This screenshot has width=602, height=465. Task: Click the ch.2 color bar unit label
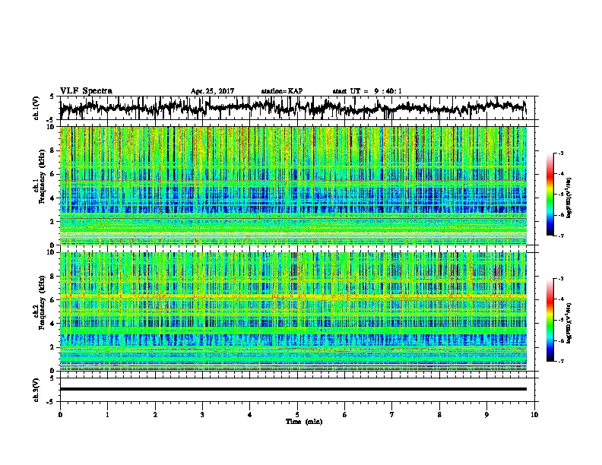click(x=569, y=323)
